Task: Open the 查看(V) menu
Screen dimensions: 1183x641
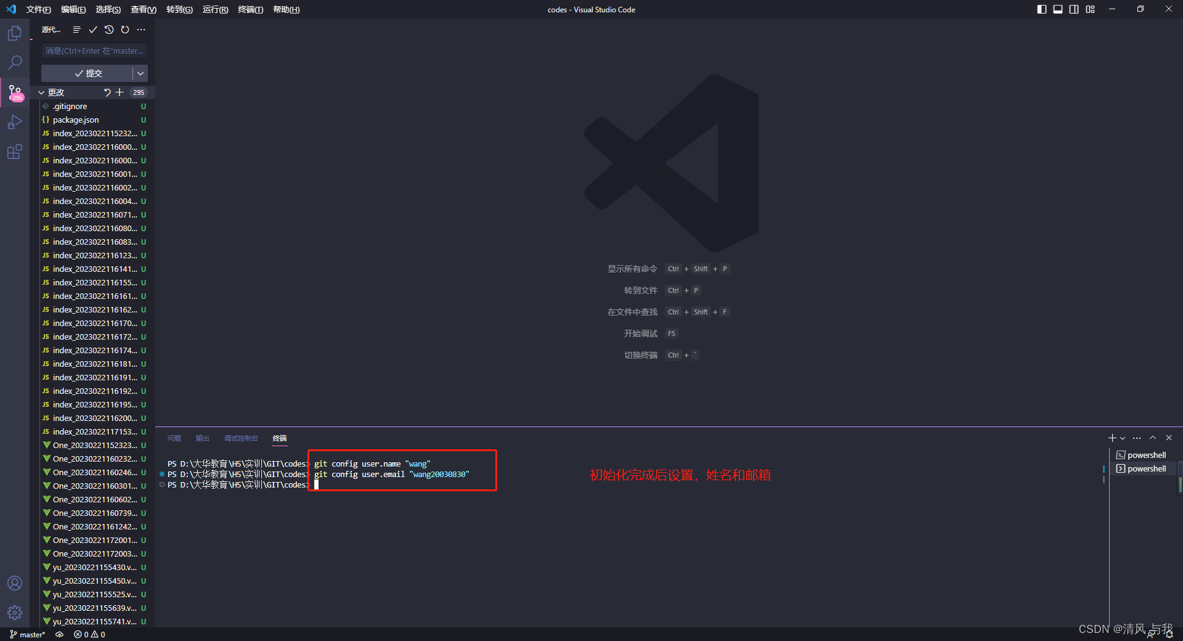Action: [x=143, y=9]
